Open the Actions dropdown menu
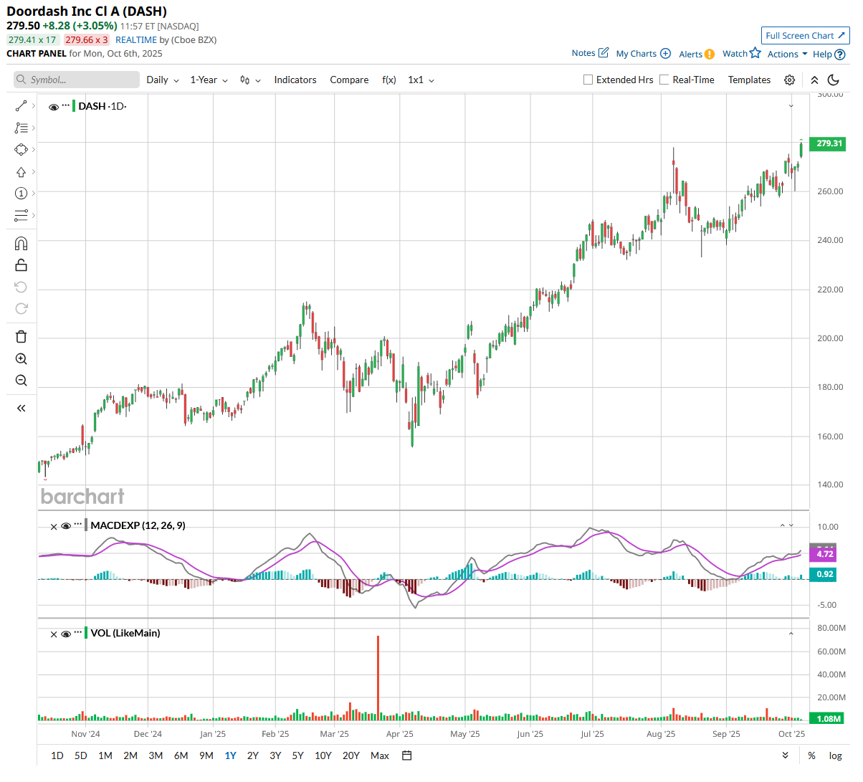863x782 pixels. click(x=787, y=54)
